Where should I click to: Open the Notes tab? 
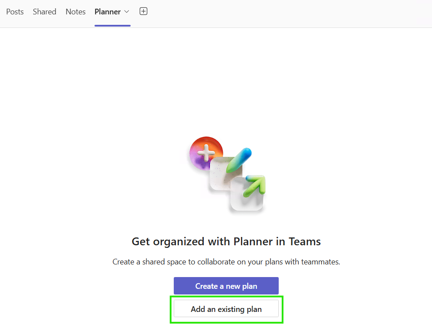tap(75, 12)
